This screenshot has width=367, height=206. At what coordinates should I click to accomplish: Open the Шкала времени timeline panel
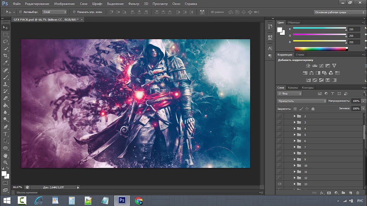[x=27, y=193]
